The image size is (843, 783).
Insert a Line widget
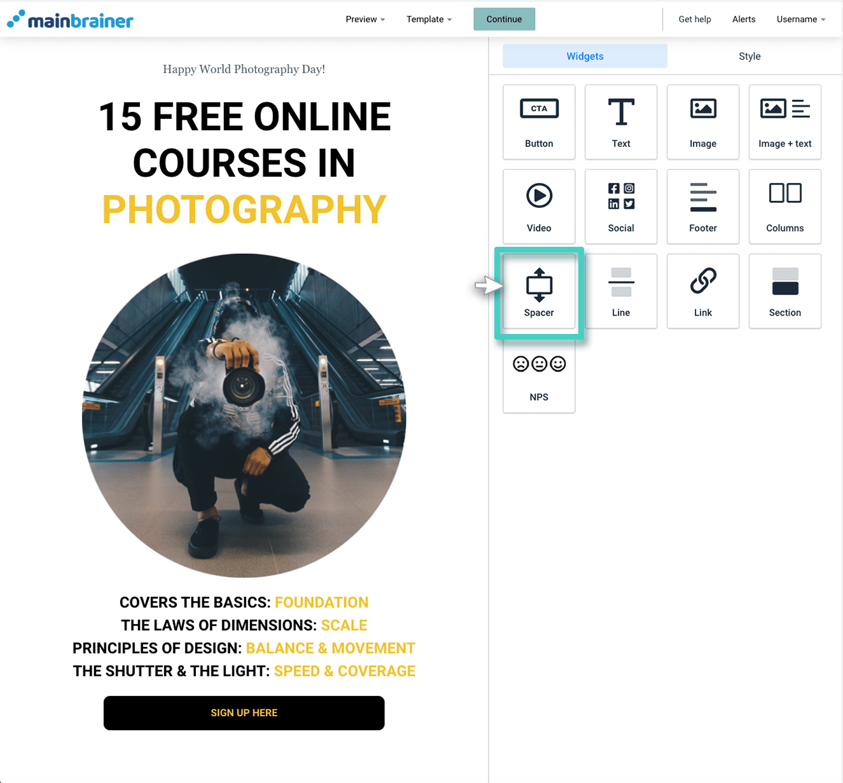(x=620, y=291)
